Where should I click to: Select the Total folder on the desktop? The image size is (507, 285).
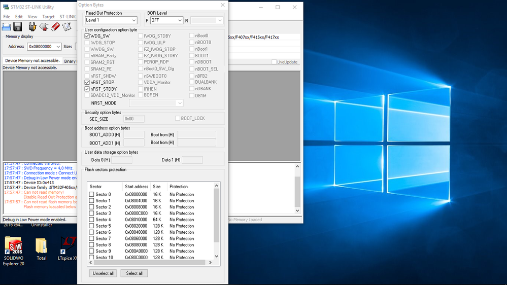click(x=42, y=247)
